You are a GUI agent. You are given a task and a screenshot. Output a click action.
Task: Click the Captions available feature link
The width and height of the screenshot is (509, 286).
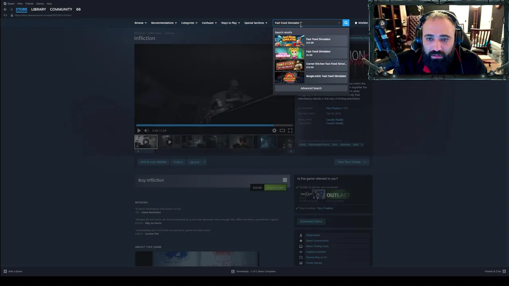[316, 252]
